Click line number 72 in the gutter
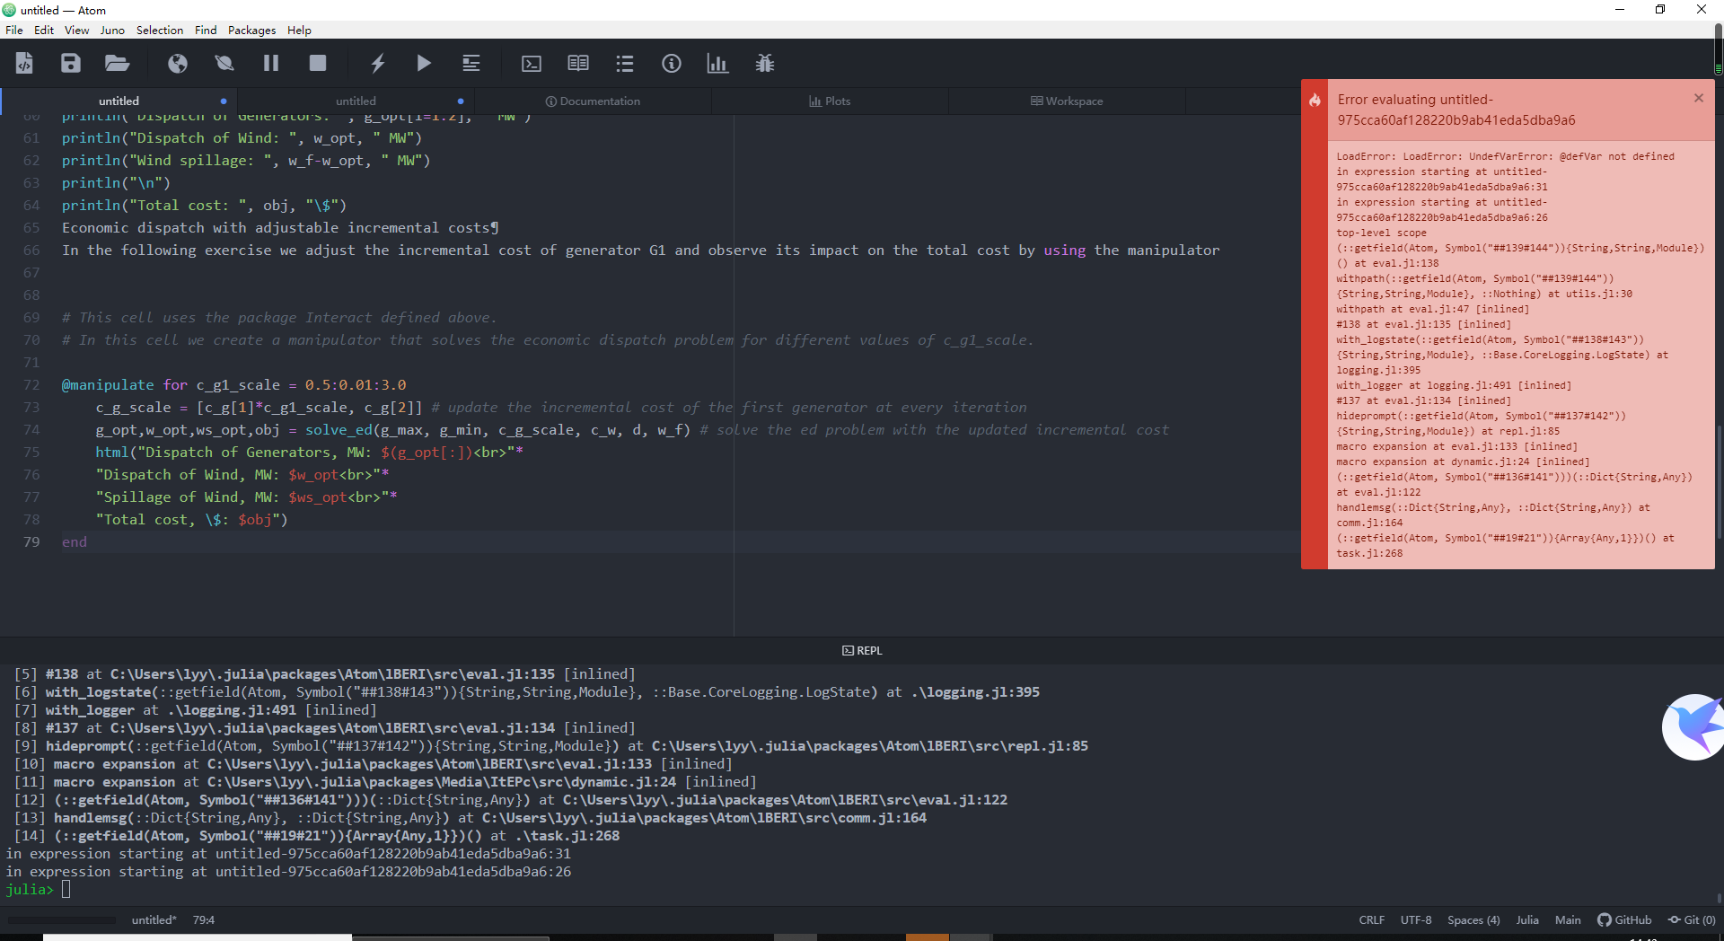The image size is (1724, 941). (31, 384)
